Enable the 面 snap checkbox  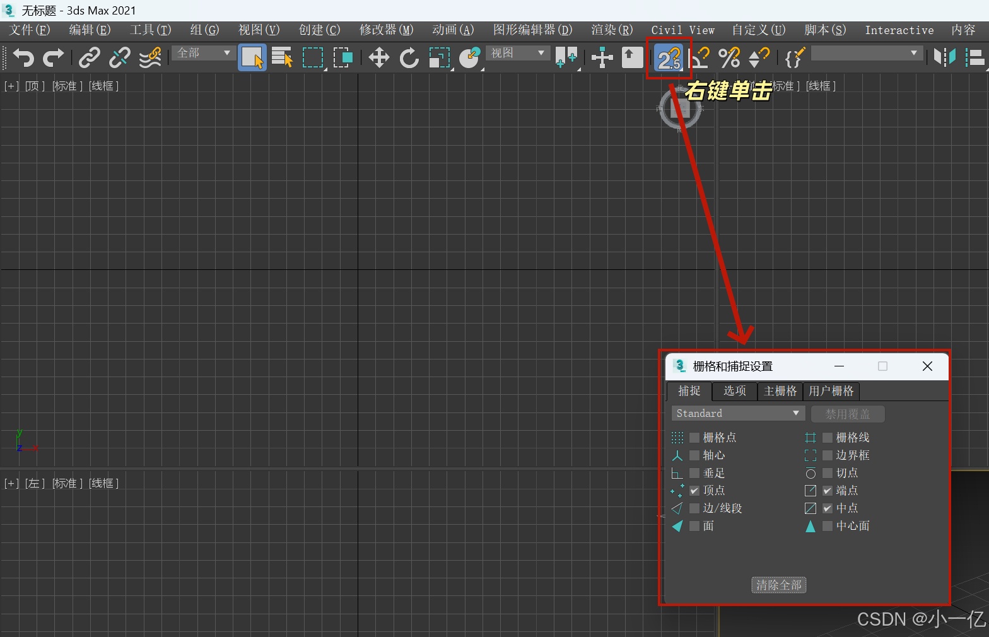click(694, 525)
